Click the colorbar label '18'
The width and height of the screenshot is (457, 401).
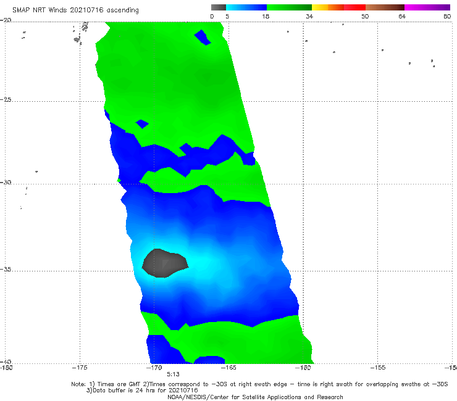(x=266, y=17)
